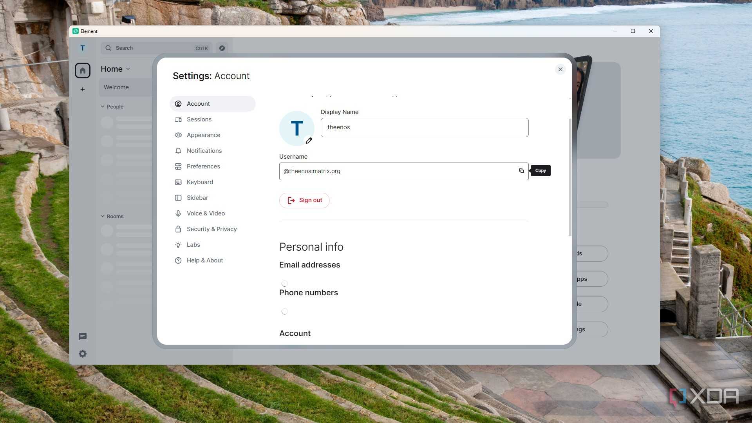Collapse the People section
Viewport: 752px width, 423px height.
click(x=112, y=107)
